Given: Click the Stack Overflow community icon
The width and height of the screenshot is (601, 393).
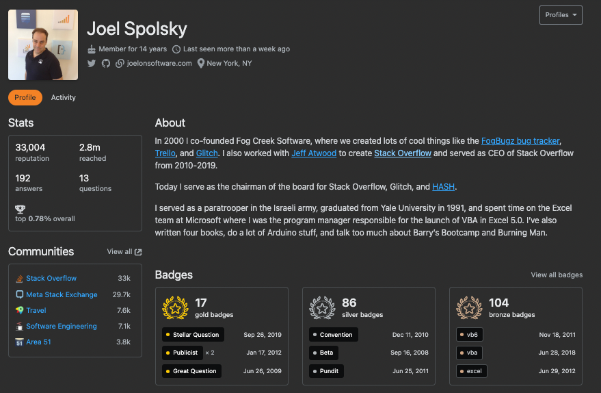Looking at the screenshot, I should 20,279.
